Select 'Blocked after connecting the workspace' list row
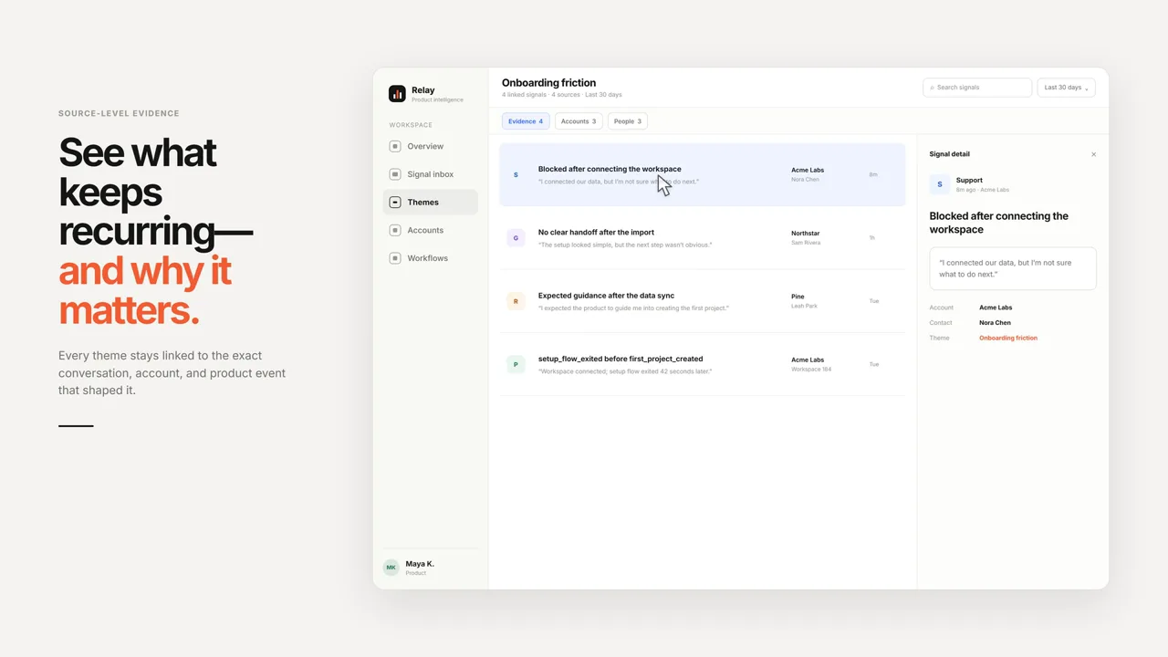Screen dimensions: 1168x657 pos(703,174)
